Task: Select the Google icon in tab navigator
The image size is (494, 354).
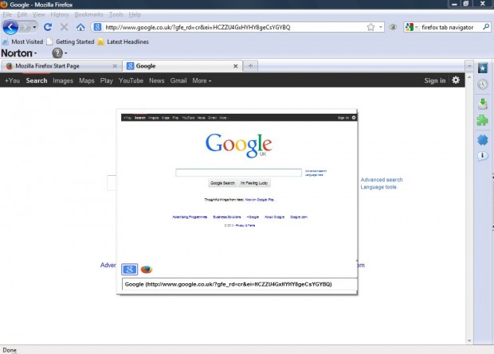Action: pyautogui.click(x=130, y=270)
